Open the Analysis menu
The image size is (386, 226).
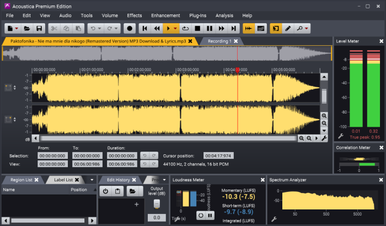tap(224, 15)
